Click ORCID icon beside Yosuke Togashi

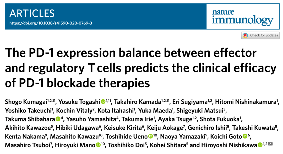point(103,102)
